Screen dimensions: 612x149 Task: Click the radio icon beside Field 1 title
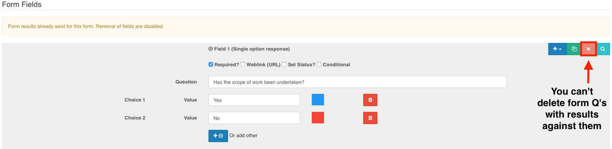click(x=210, y=49)
